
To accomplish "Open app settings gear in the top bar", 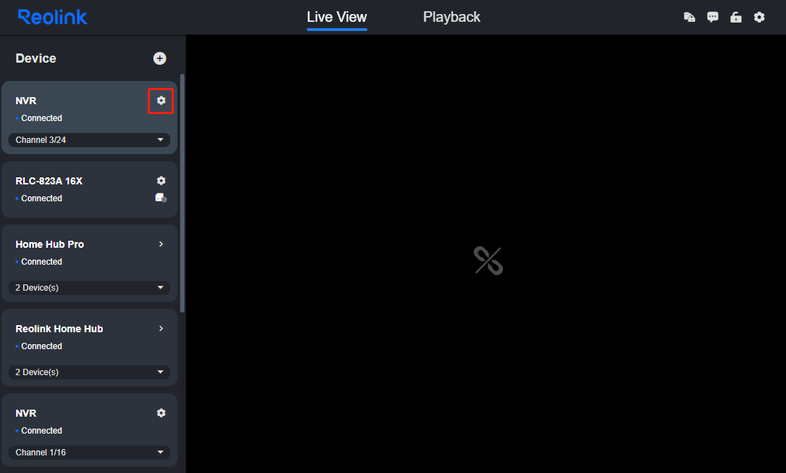I will pos(759,17).
